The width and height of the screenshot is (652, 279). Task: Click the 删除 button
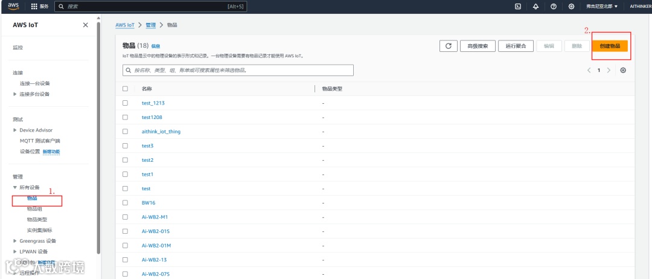pyautogui.click(x=577, y=46)
